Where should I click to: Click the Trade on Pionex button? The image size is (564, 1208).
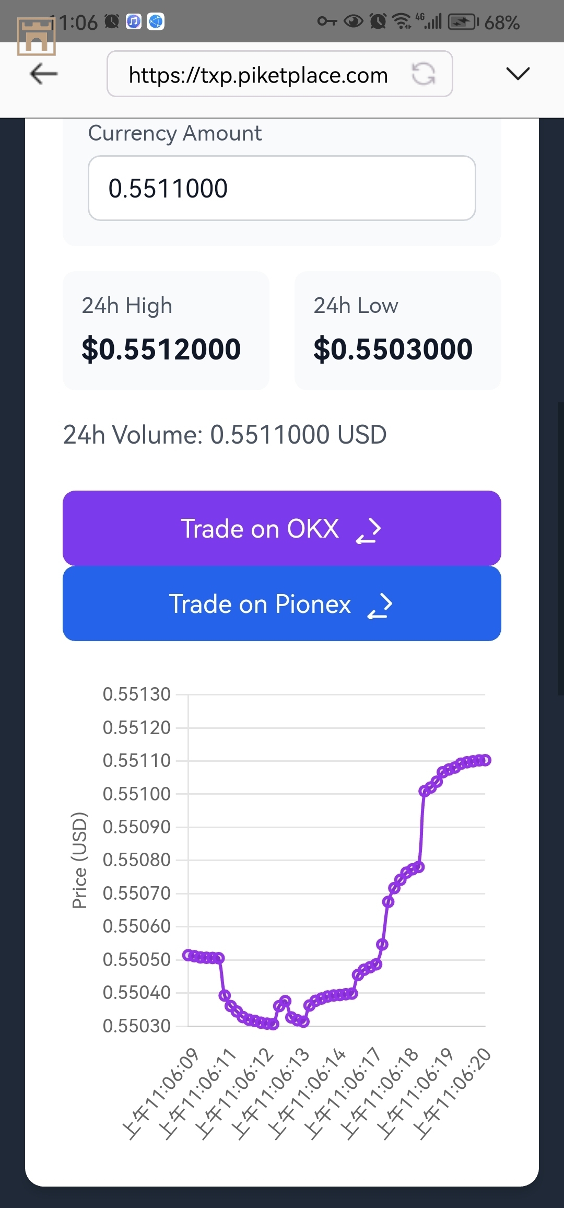282,603
